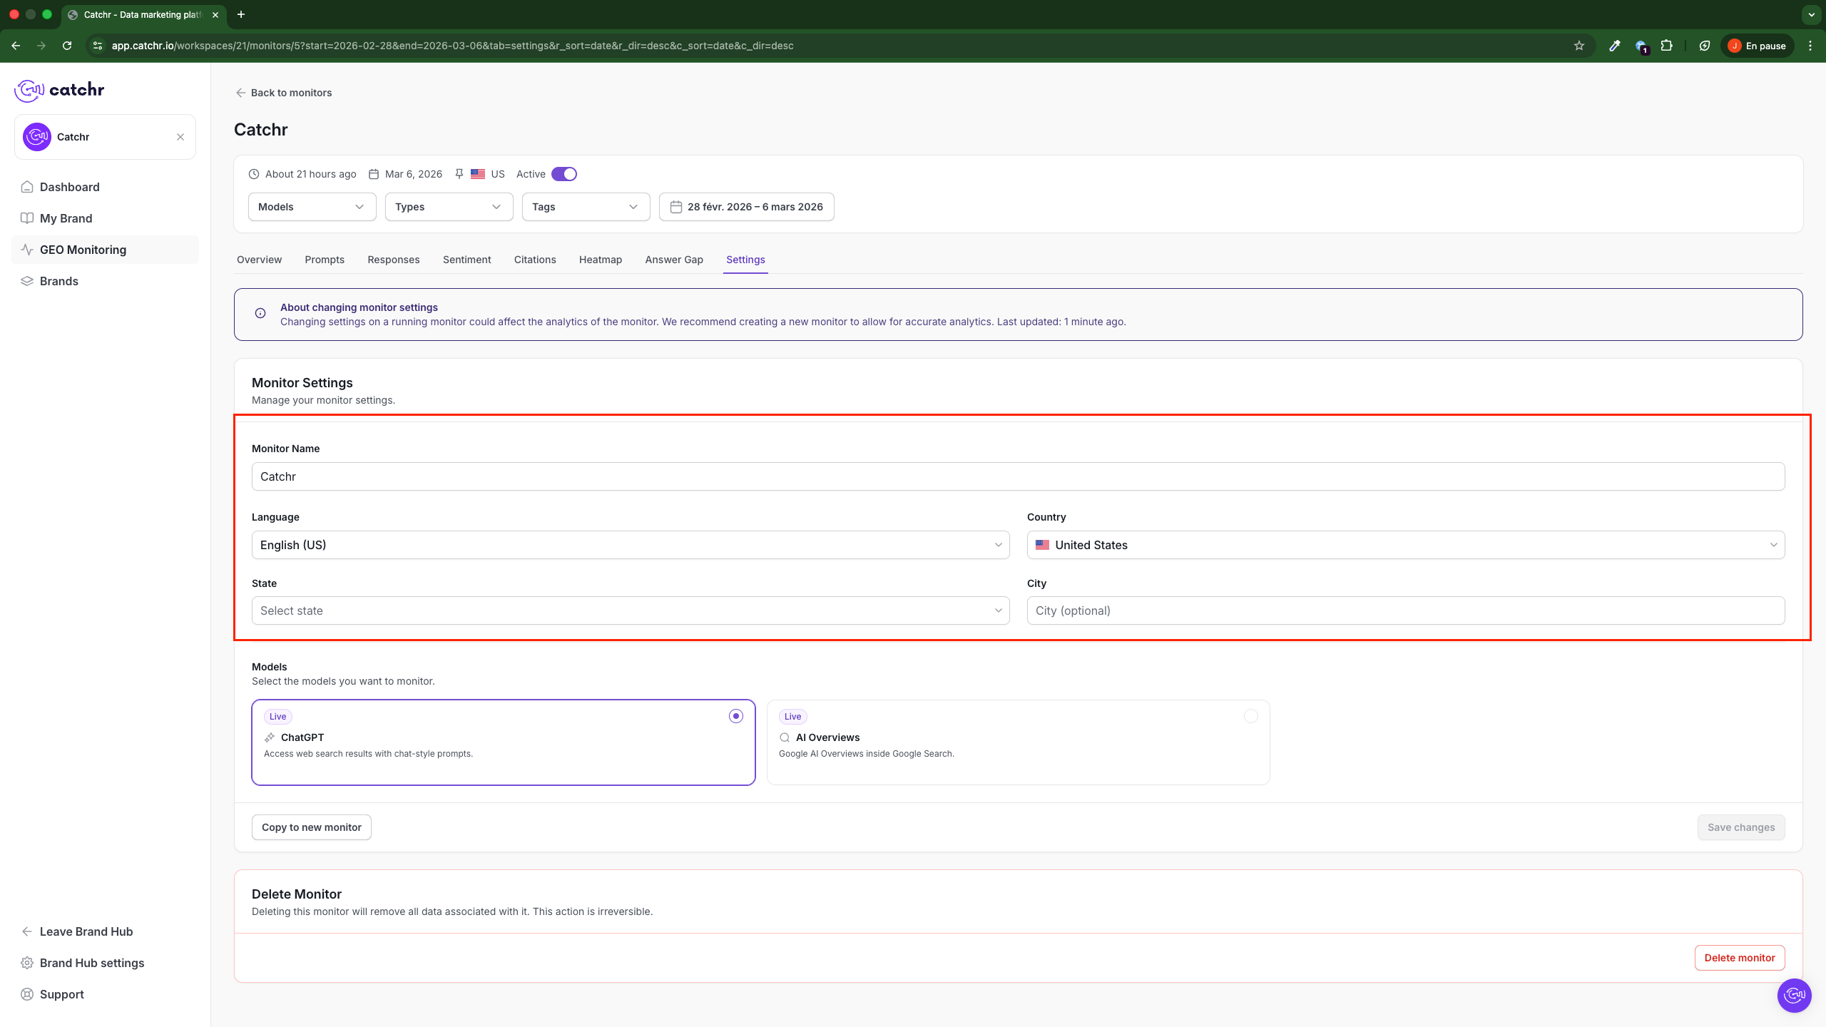Click the Catchr logo in sidebar

click(x=60, y=90)
